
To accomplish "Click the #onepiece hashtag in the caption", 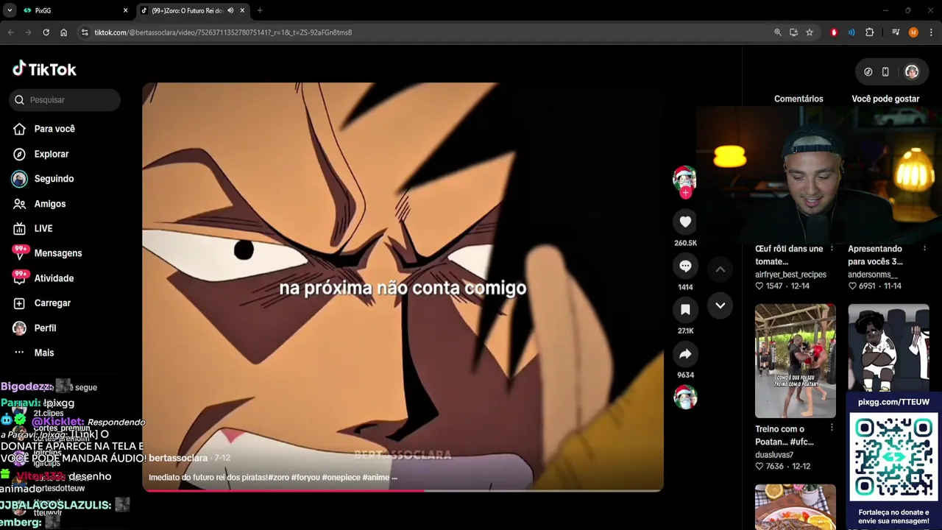I will 341,478.
